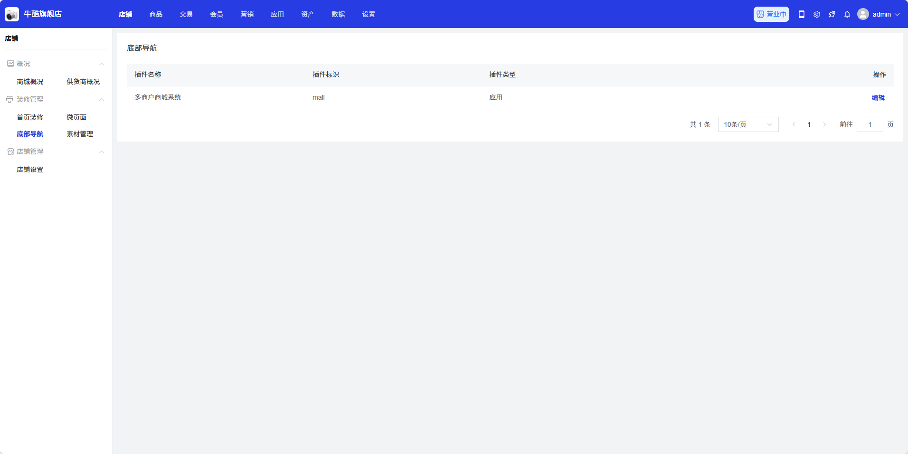Open 商城概况 in the sidebar
Image resolution: width=908 pixels, height=454 pixels.
tap(30, 82)
